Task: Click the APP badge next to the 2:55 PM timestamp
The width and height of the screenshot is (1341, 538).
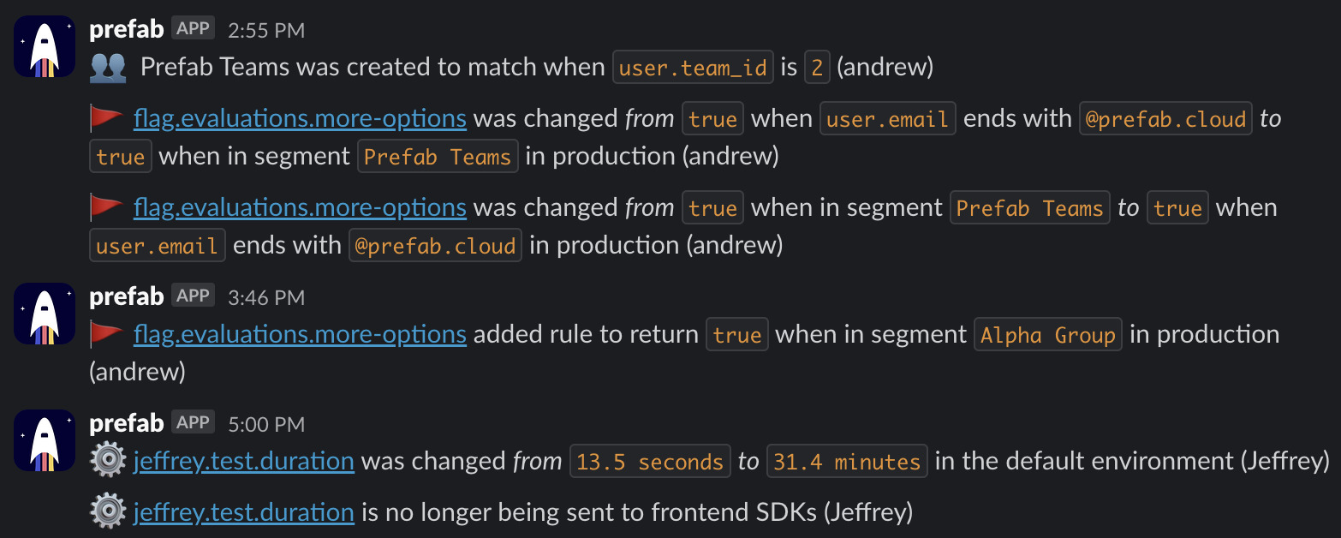Action: click(193, 28)
